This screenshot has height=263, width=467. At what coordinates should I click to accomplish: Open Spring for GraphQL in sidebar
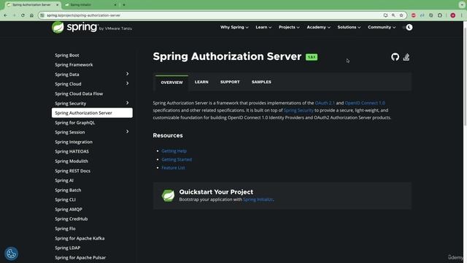tap(74, 123)
